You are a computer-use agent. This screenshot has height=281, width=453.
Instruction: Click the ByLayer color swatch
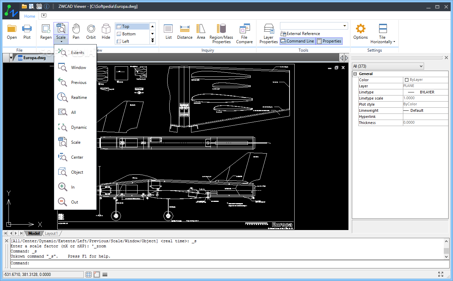406,80
